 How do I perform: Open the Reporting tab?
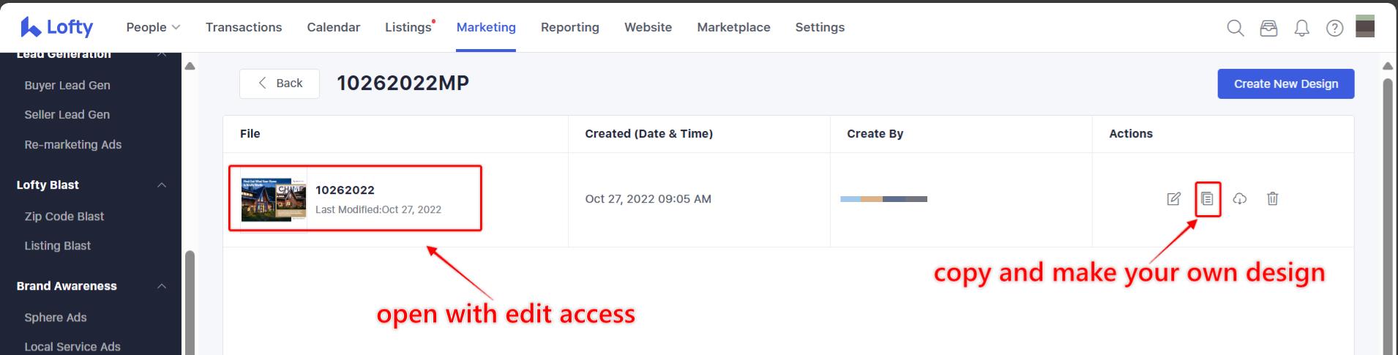(x=569, y=27)
